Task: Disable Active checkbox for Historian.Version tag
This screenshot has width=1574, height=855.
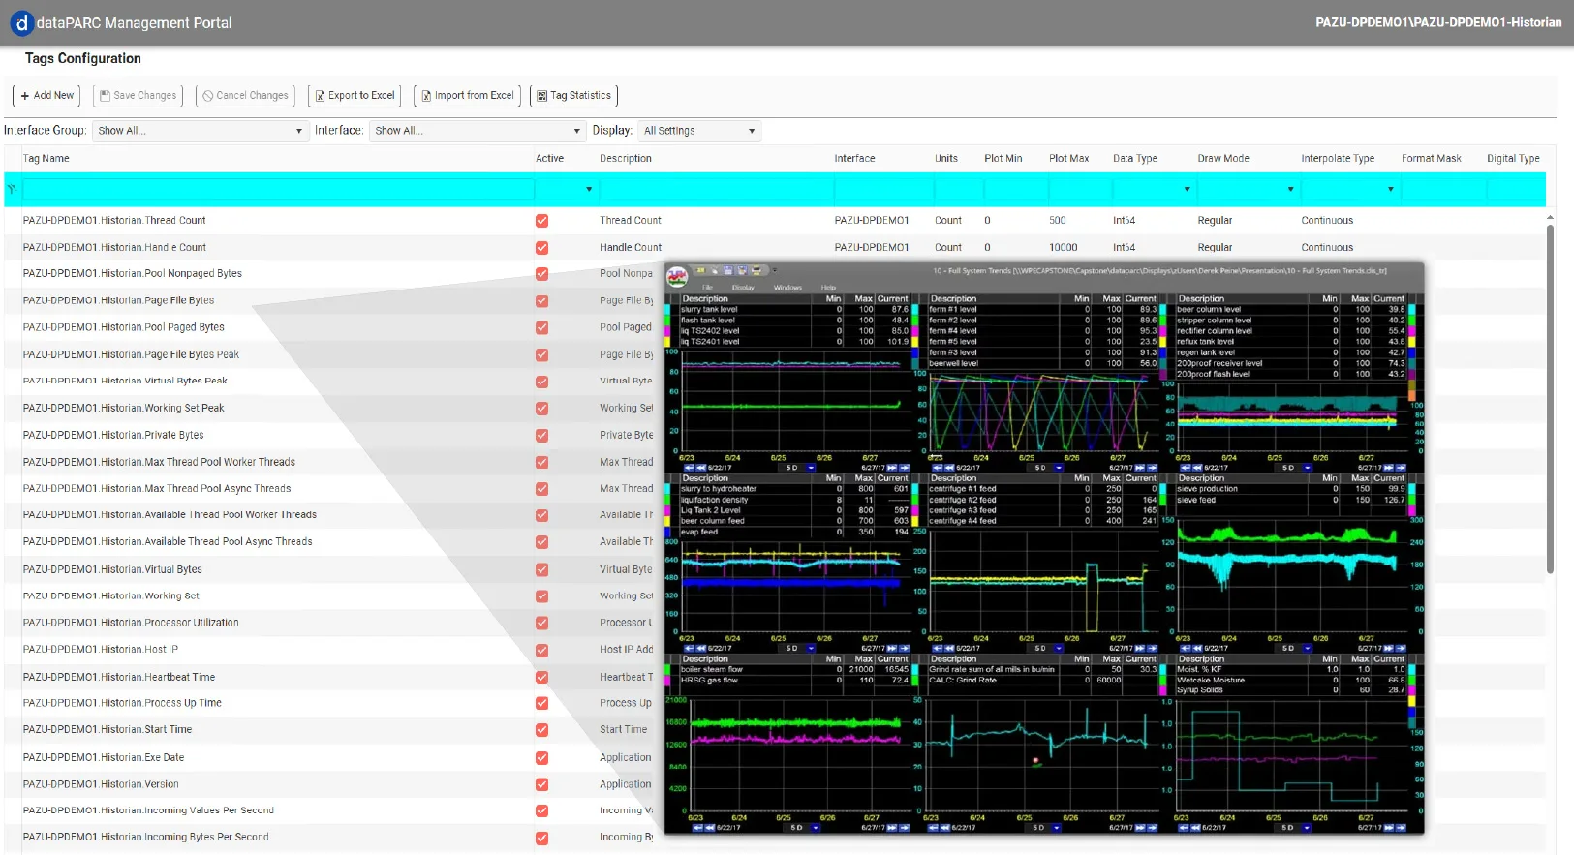Action: coord(541,785)
